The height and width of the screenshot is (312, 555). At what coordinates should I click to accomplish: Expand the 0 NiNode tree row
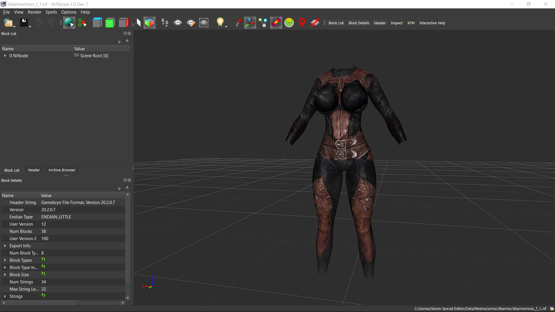tap(5, 56)
